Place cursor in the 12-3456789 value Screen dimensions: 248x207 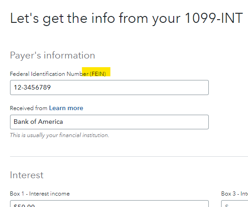(32, 87)
